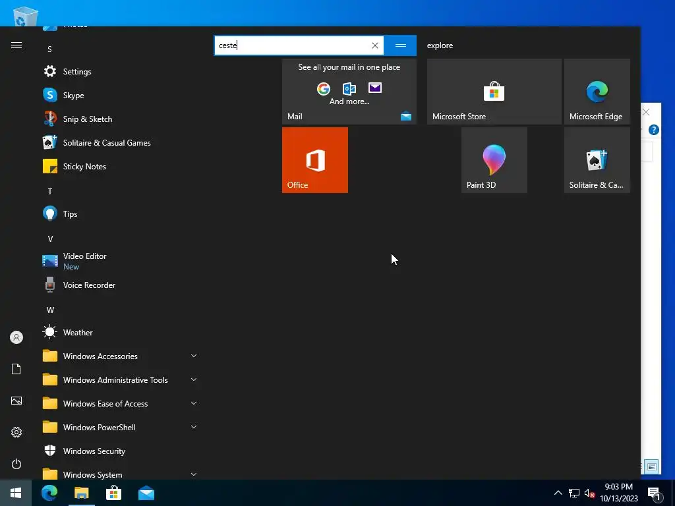Click the user account icon in Start sidebar
The image size is (675, 506).
click(16, 337)
